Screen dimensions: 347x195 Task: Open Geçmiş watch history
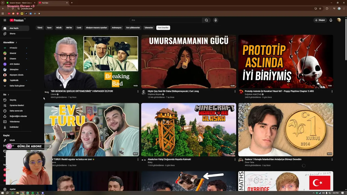pos(15,100)
